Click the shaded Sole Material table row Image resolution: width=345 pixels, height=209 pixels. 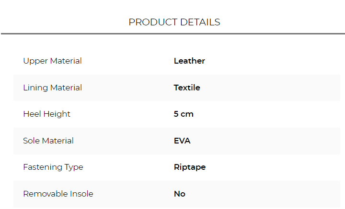pyautogui.click(x=268, y=141)
